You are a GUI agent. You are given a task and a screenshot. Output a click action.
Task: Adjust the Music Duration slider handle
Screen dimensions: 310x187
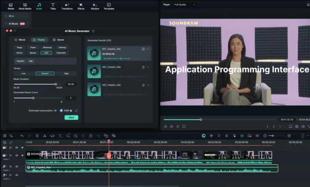tap(56, 84)
